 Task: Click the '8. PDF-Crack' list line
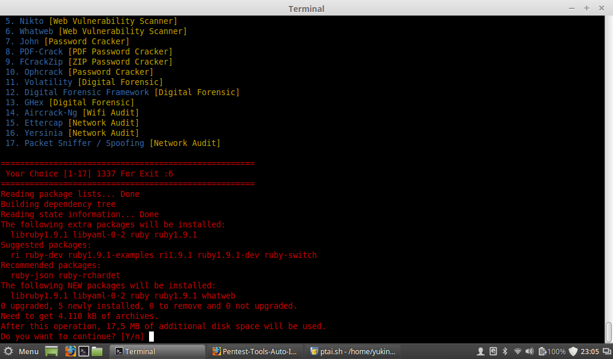click(89, 51)
